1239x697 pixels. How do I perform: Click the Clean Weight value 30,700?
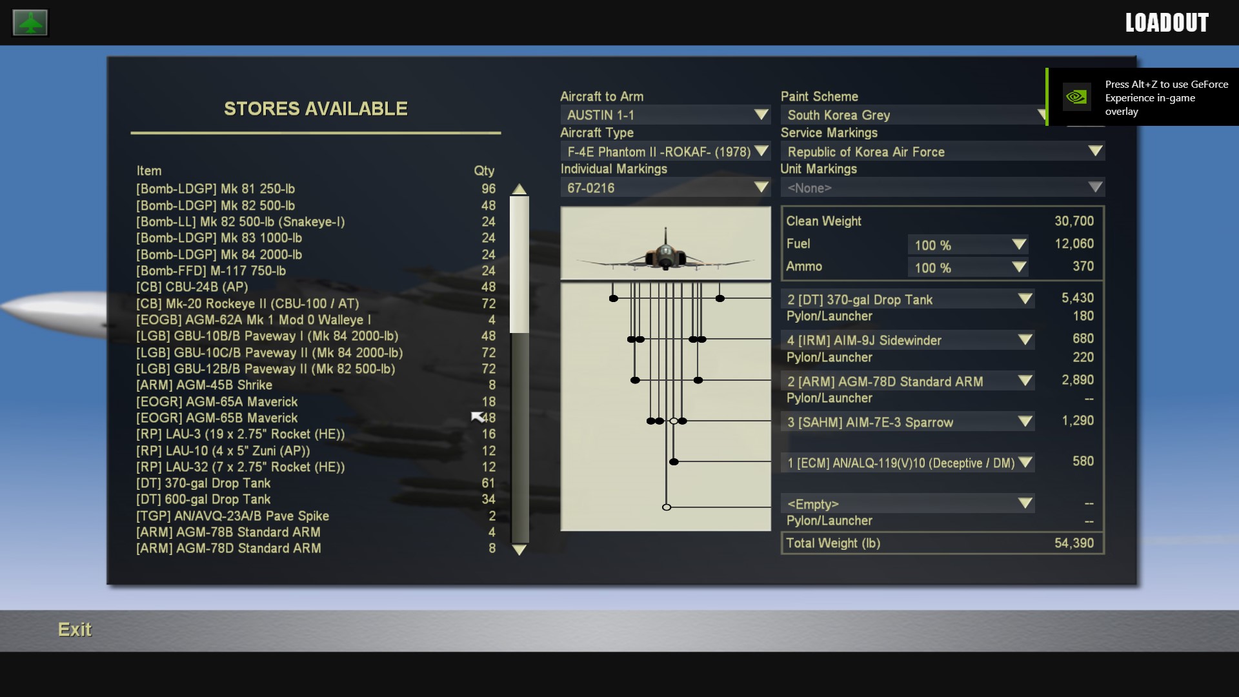(x=1074, y=221)
